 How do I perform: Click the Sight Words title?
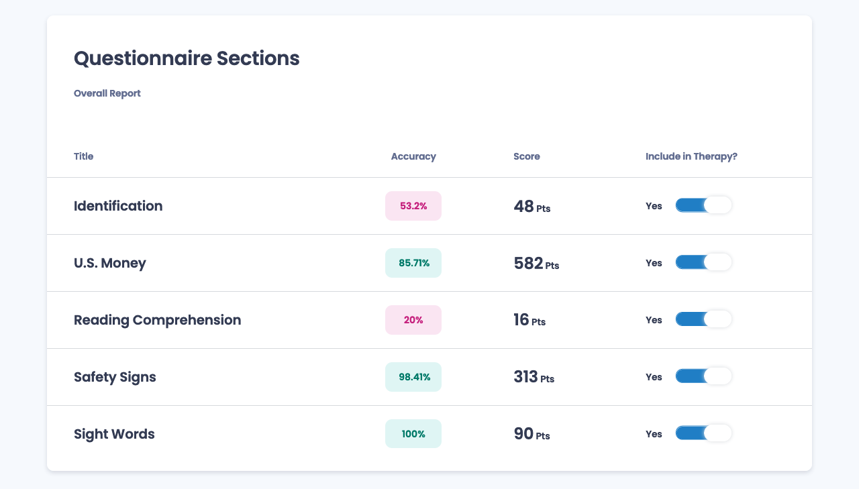tap(114, 434)
